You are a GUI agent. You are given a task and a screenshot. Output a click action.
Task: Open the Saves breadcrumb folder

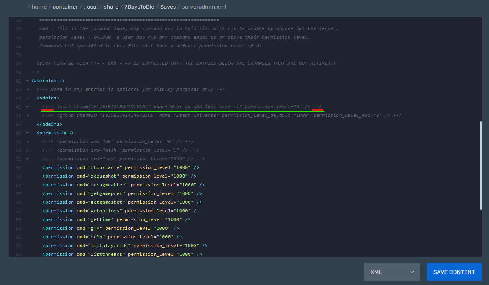tap(168, 7)
